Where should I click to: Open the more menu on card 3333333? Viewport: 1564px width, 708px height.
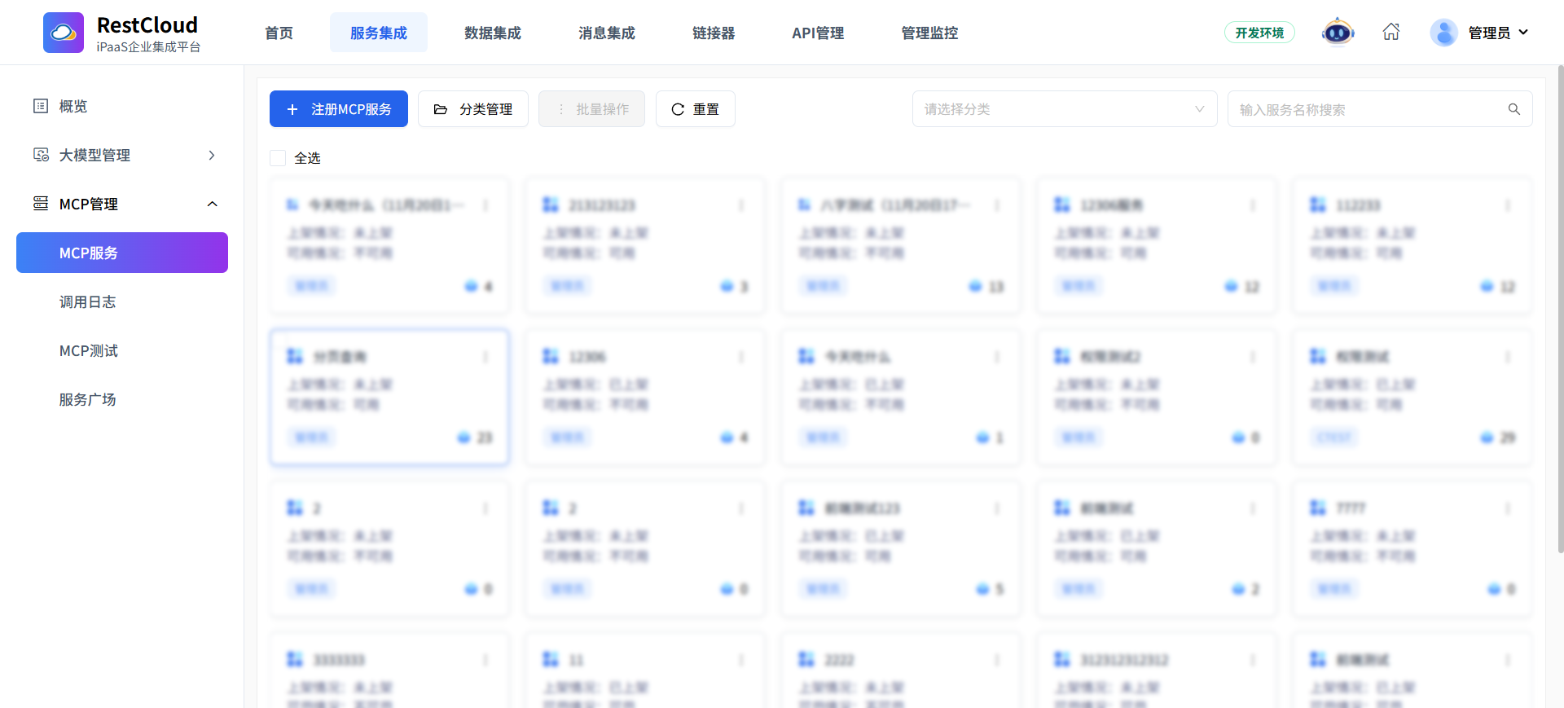coord(485,660)
